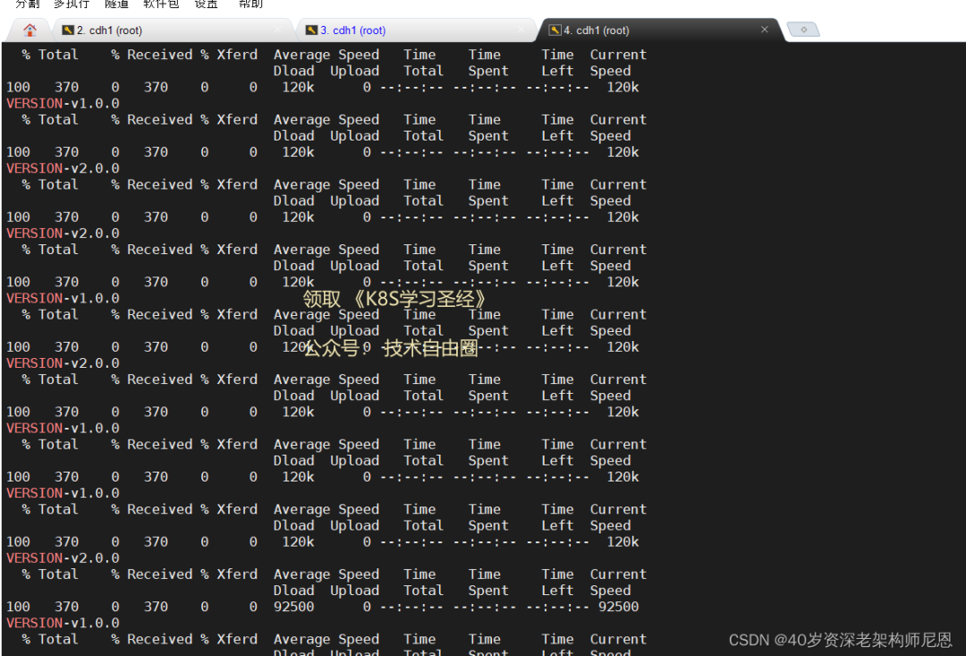Click the topmost VERSION-v2.0.0 output line
This screenshot has width=966, height=656.
pos(63,168)
